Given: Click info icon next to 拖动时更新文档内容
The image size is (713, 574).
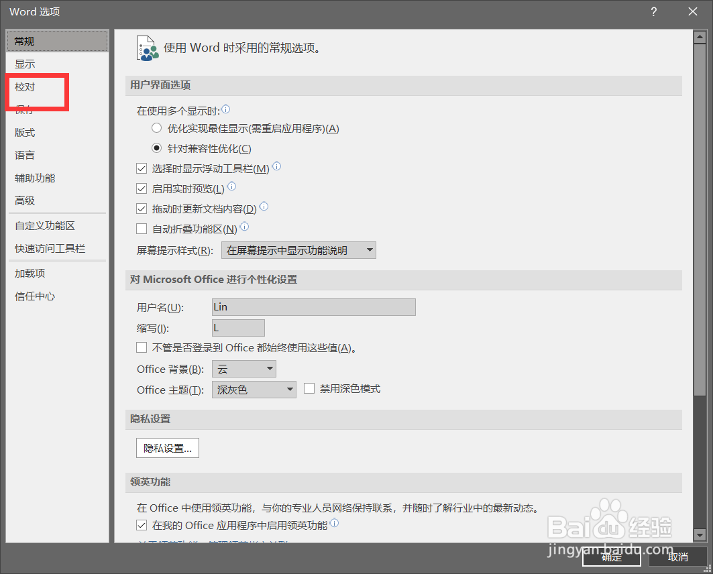Looking at the screenshot, I should tap(264, 207).
